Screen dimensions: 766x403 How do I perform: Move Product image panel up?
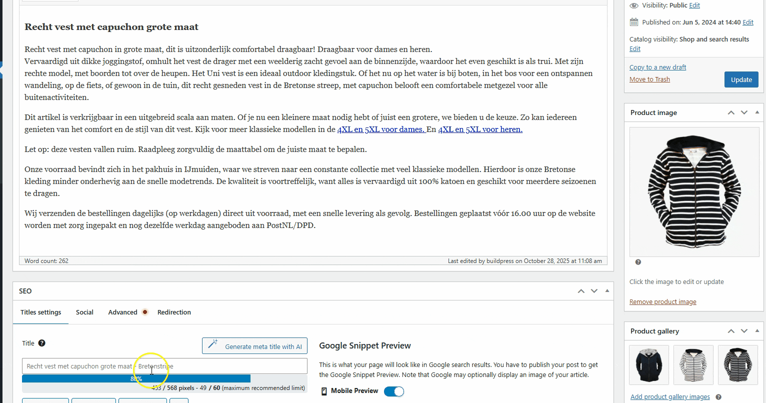pos(731,112)
